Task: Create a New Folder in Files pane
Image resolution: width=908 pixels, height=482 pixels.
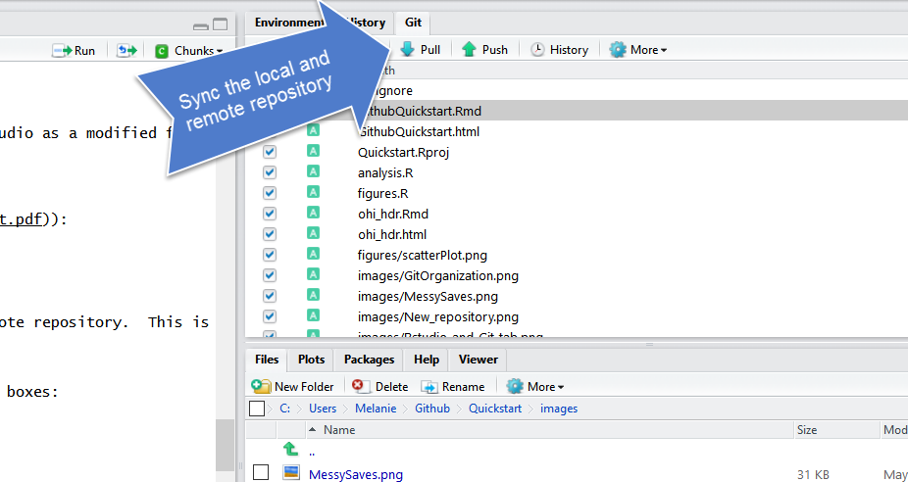Action: (293, 387)
